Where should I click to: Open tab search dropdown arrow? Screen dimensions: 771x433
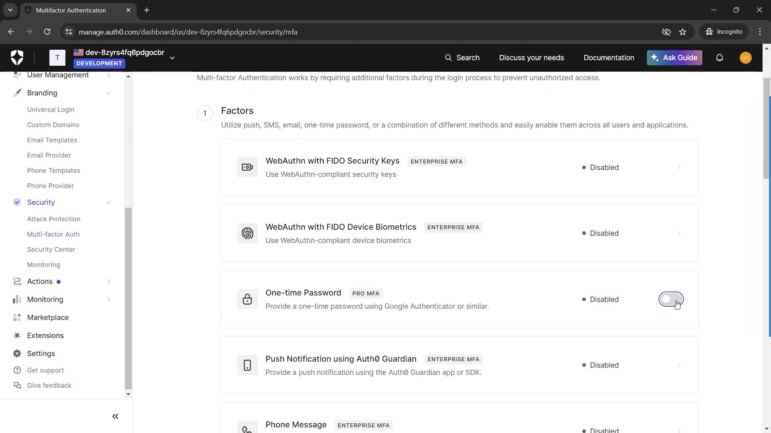click(10, 10)
